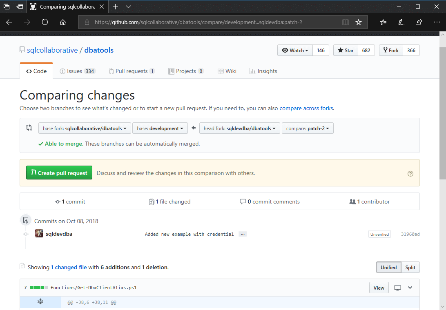This screenshot has width=446, height=310.
Task: Go to the browser Home page icon
Action: pyautogui.click(x=63, y=22)
